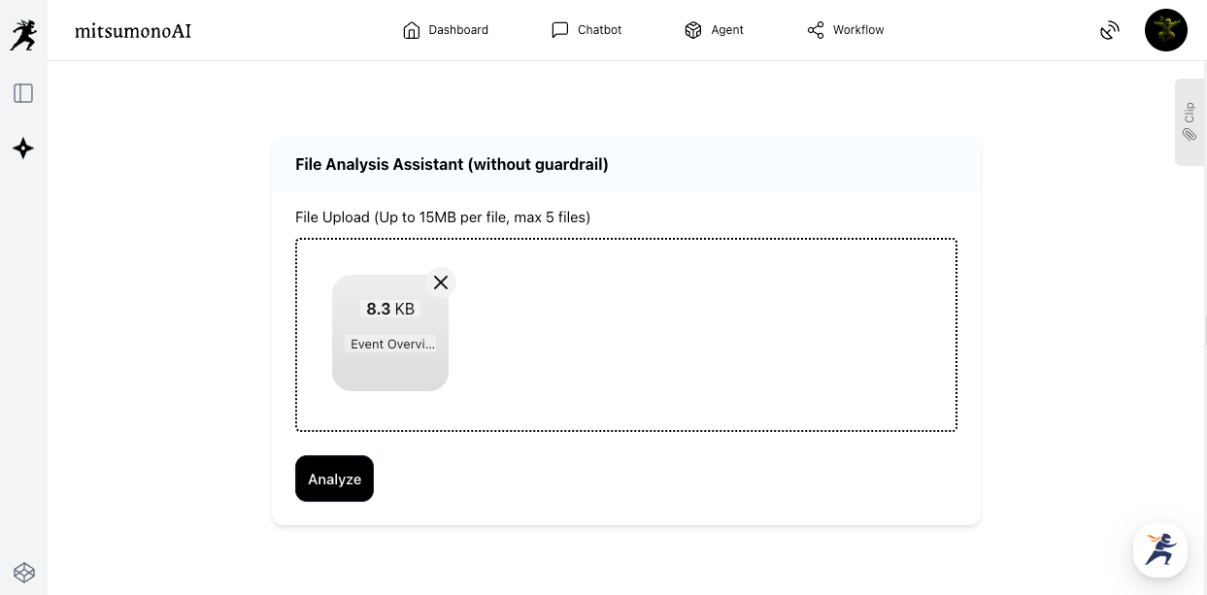Click the satellite icon beside the avatar
This screenshot has width=1207, height=595.
pyautogui.click(x=1110, y=31)
